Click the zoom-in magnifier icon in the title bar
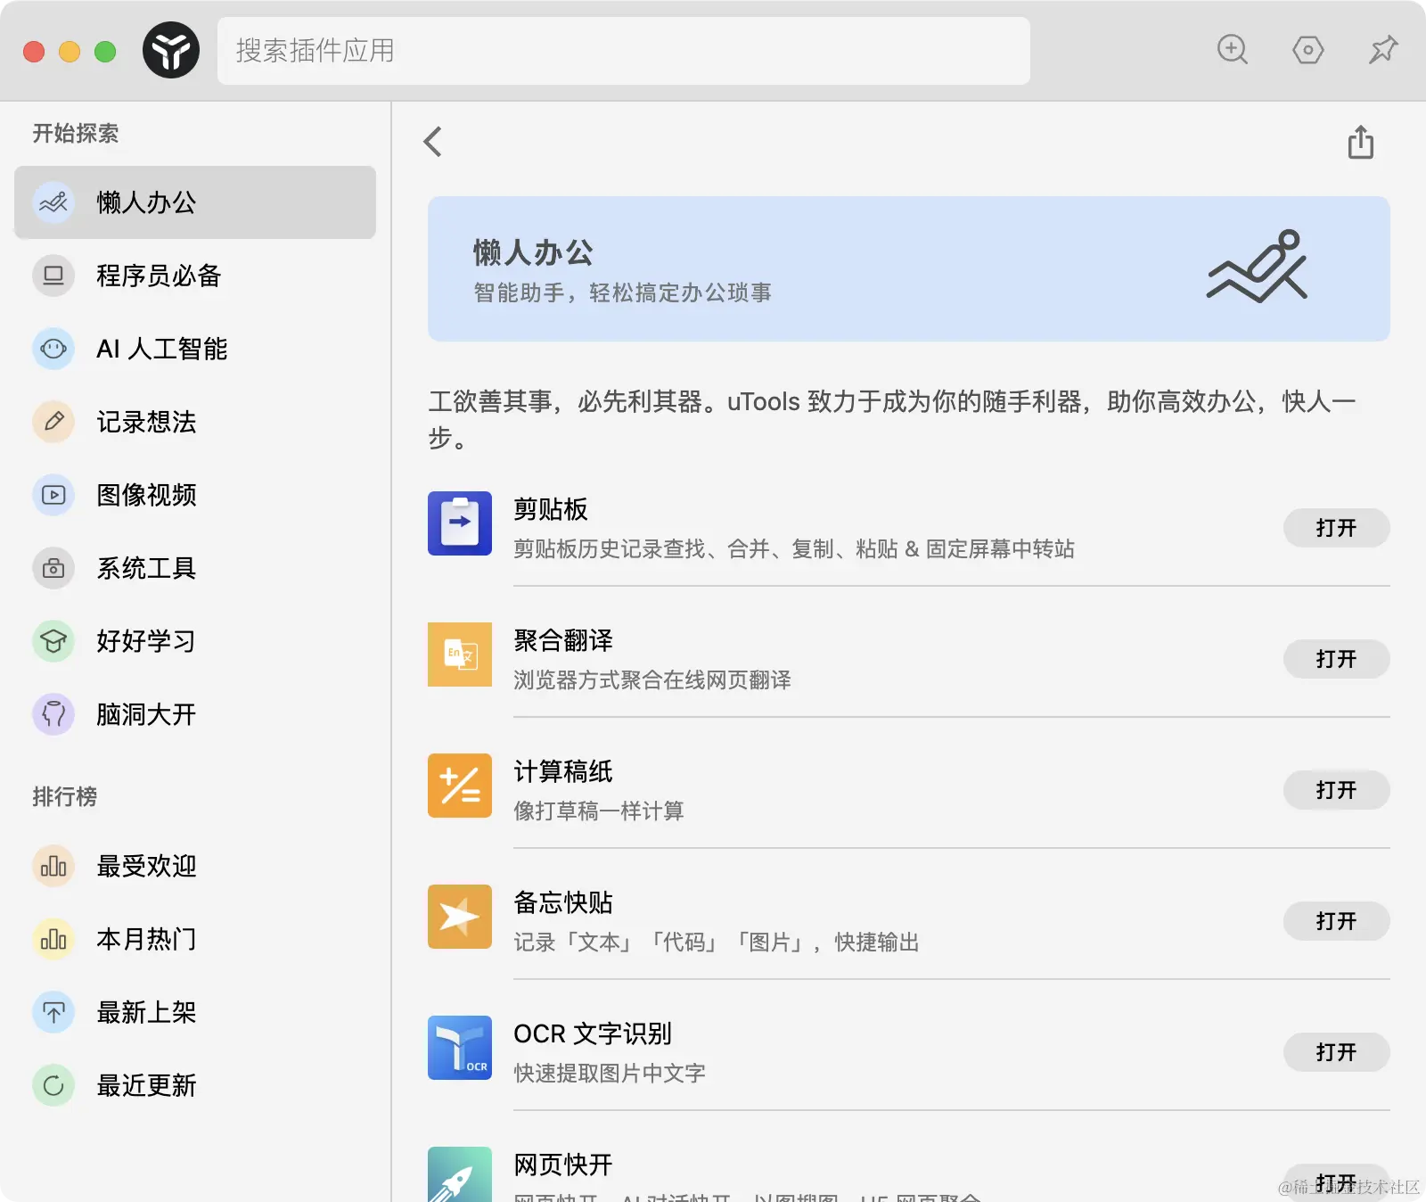1426x1202 pixels. click(1233, 50)
